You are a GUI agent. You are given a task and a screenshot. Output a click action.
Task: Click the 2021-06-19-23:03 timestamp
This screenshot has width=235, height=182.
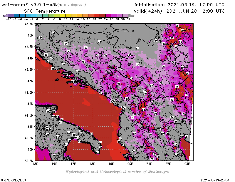[x=216, y=180]
